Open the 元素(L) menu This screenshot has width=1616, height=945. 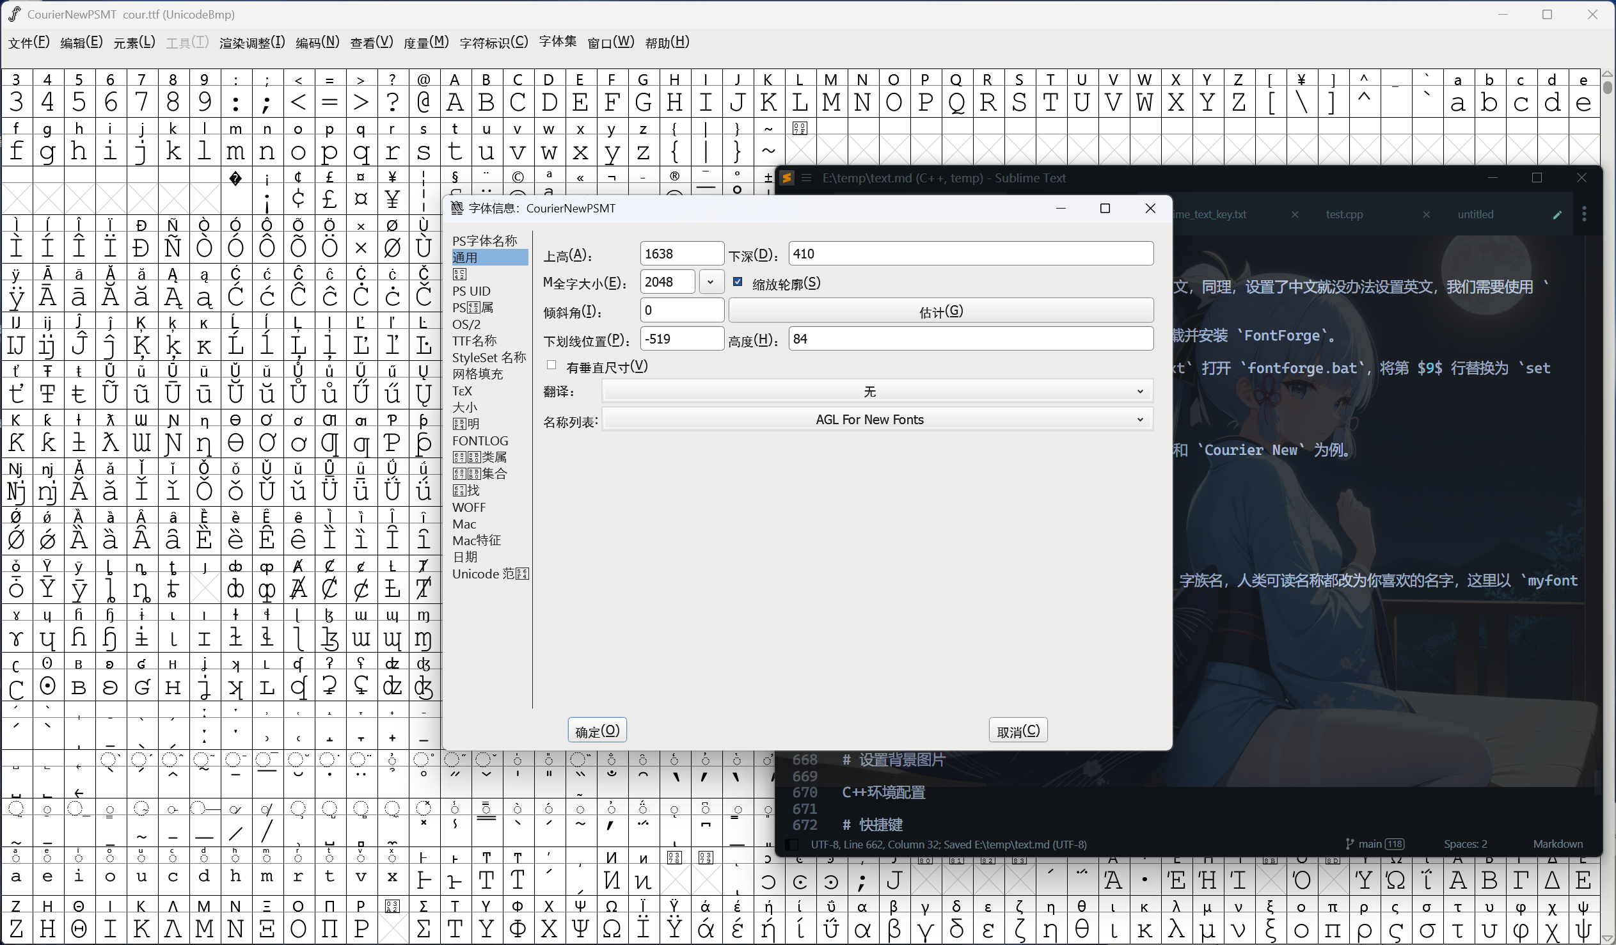pyautogui.click(x=134, y=42)
